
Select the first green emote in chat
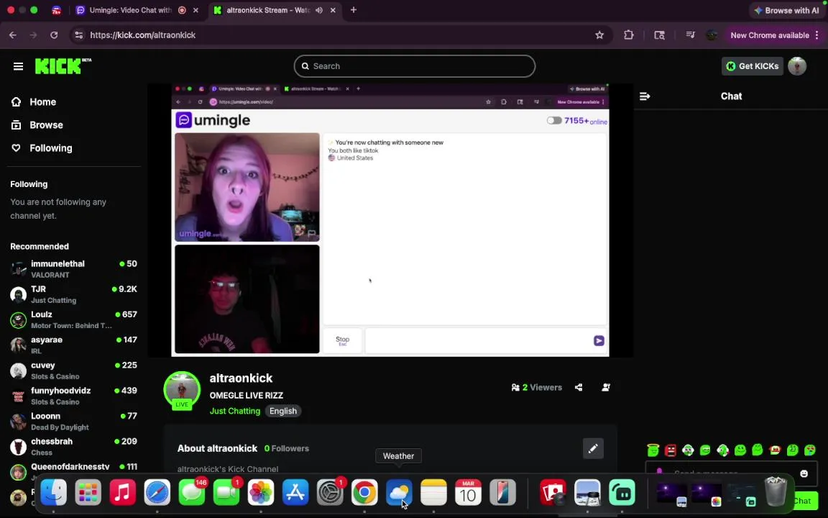[653, 450]
